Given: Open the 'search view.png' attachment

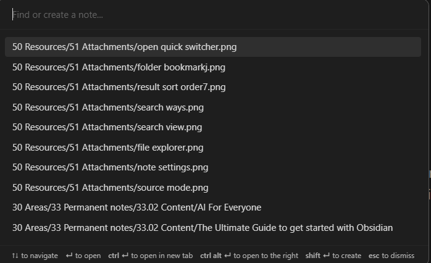Looking at the screenshot, I should coord(107,127).
